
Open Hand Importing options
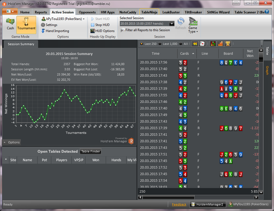click(x=55, y=31)
